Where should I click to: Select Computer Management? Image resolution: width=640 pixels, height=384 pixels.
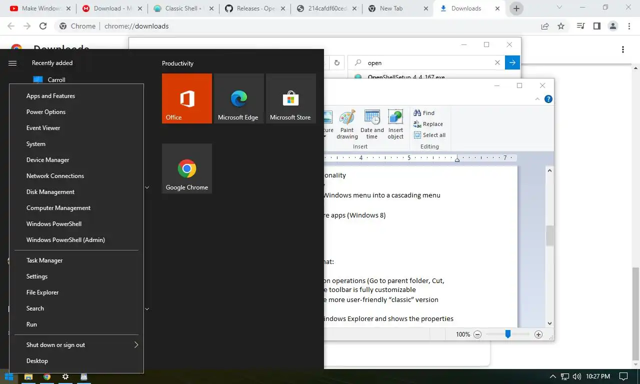pos(76,208)
